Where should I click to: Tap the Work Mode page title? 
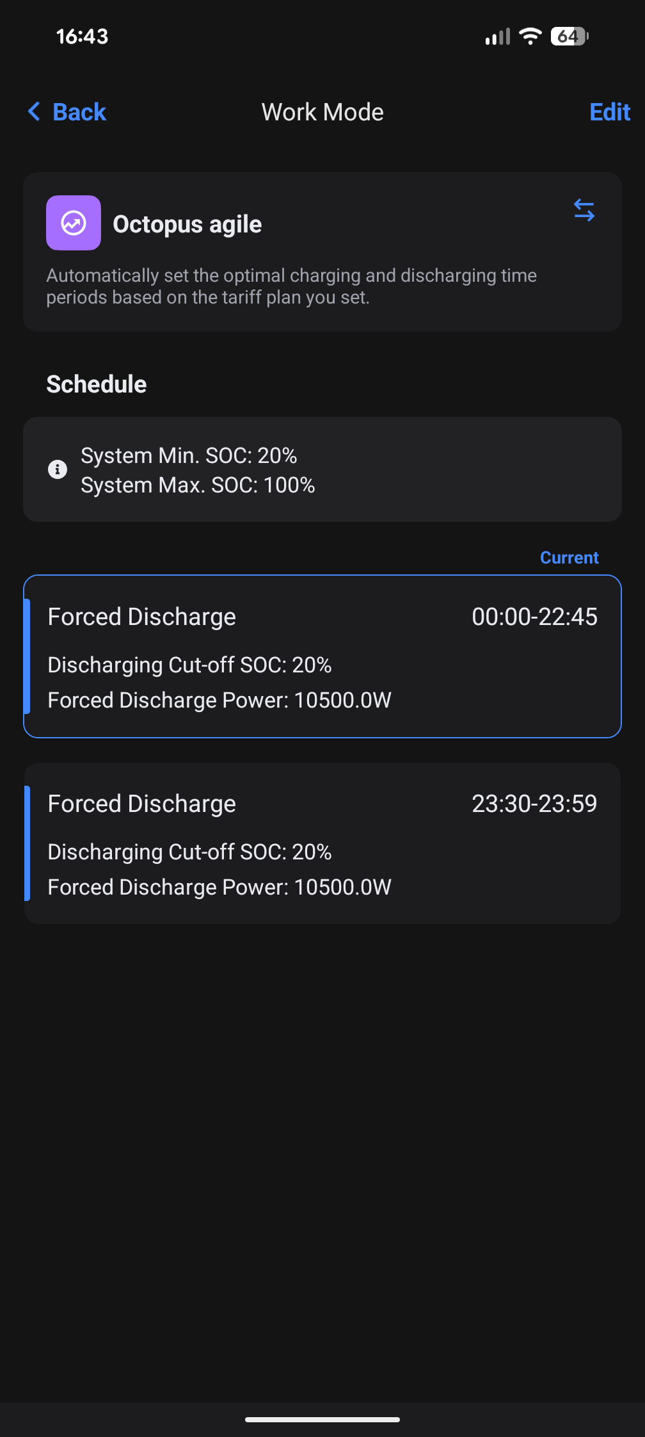click(322, 112)
